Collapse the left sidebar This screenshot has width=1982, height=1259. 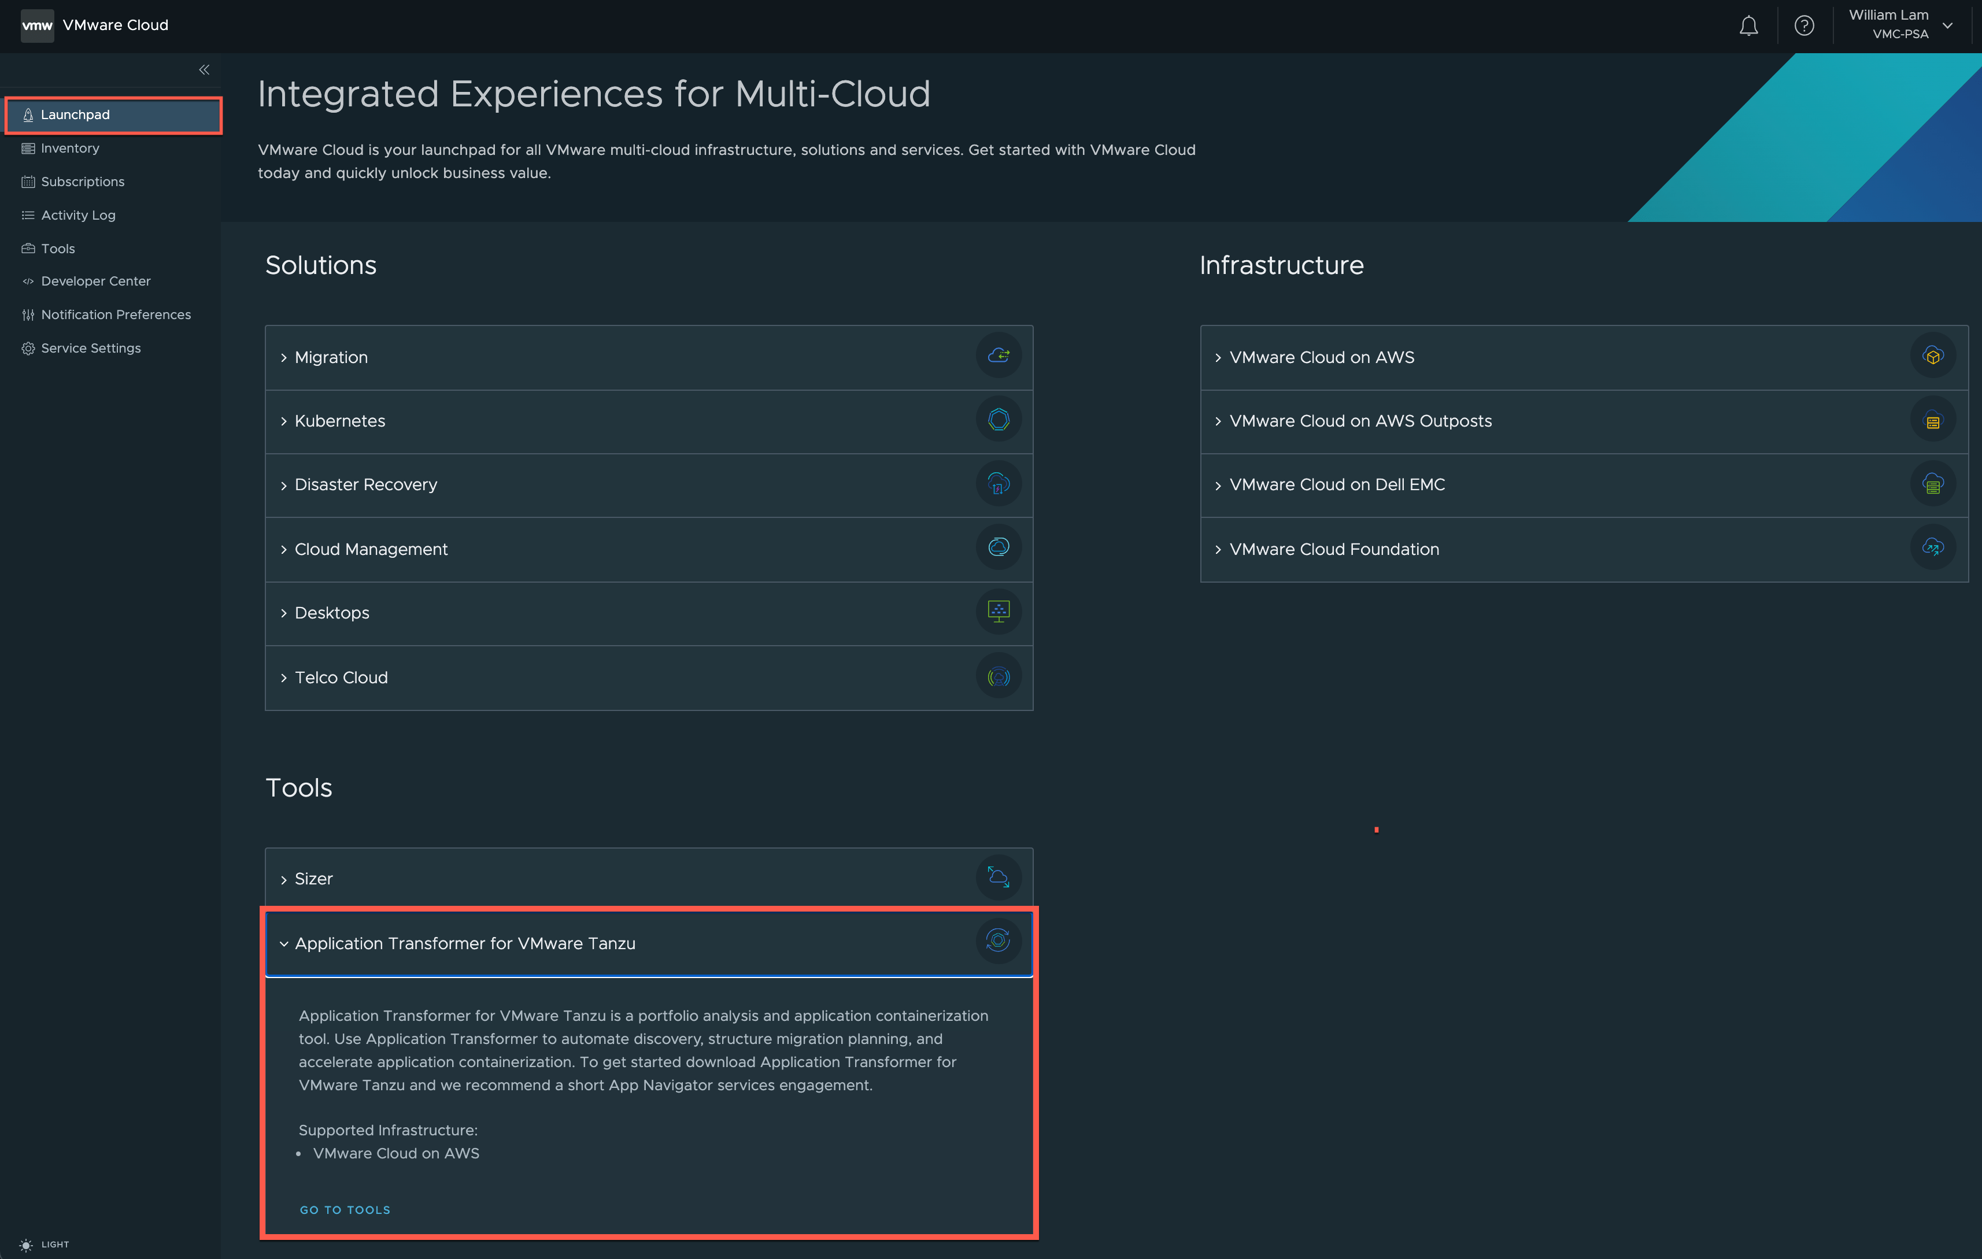(x=204, y=70)
